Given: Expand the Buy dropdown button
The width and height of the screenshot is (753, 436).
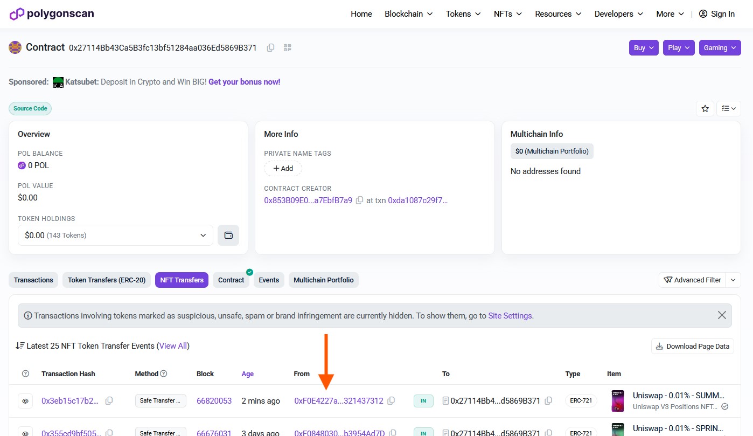Looking at the screenshot, I should [x=644, y=48].
